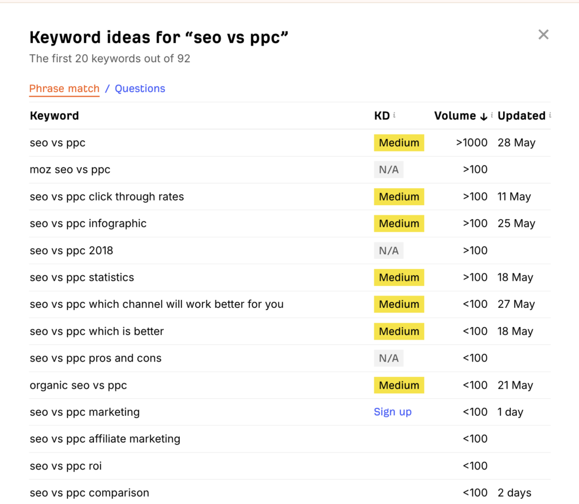The height and width of the screenshot is (504, 579).
Task: Click N/A badge for pros and cons row
Action: click(x=388, y=358)
